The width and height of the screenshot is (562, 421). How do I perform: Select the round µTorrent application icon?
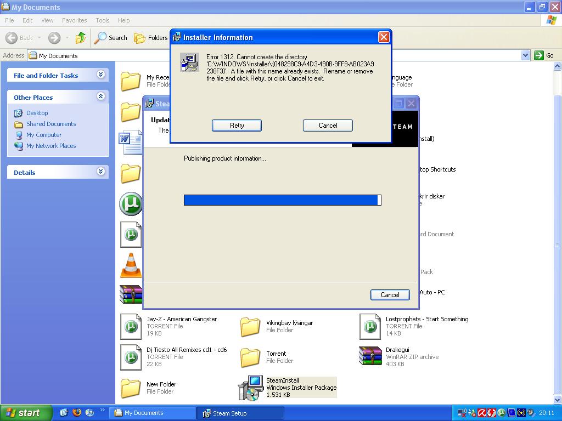[131, 204]
